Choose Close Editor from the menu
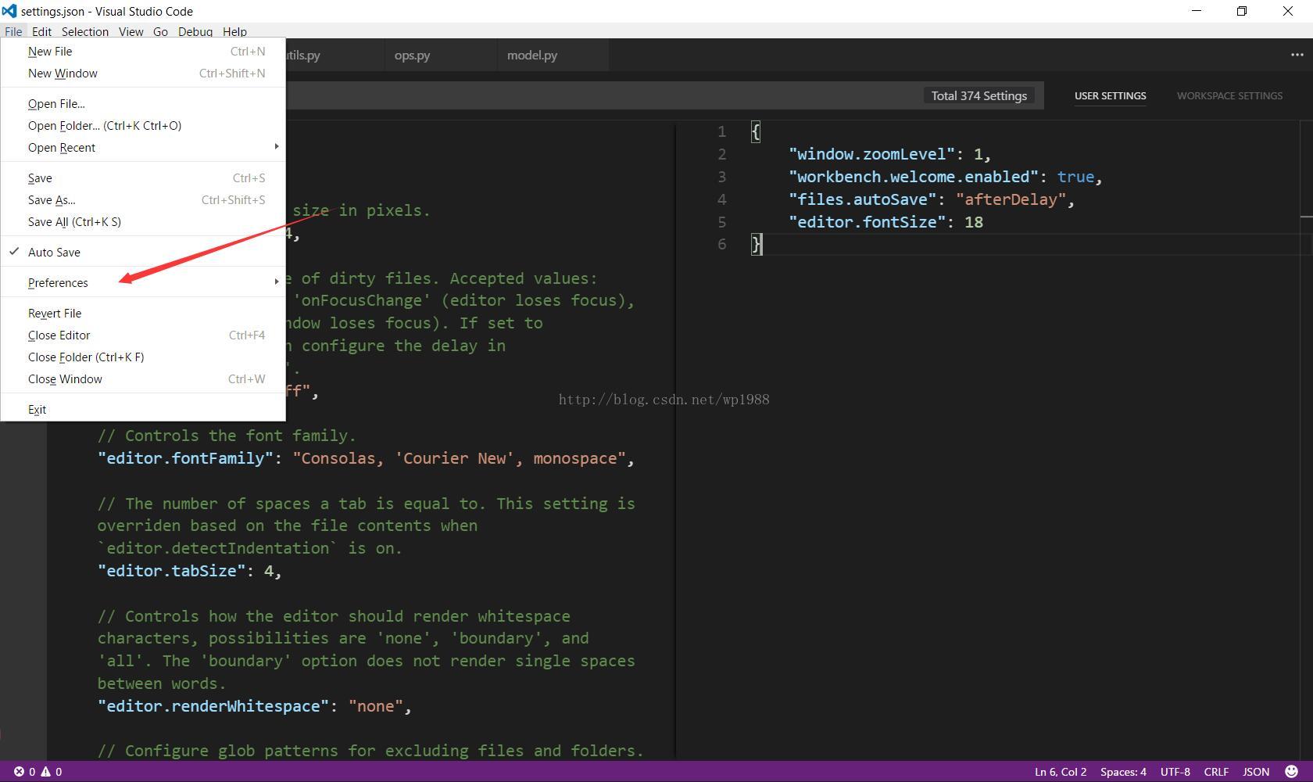The image size is (1313, 782). coord(143,335)
